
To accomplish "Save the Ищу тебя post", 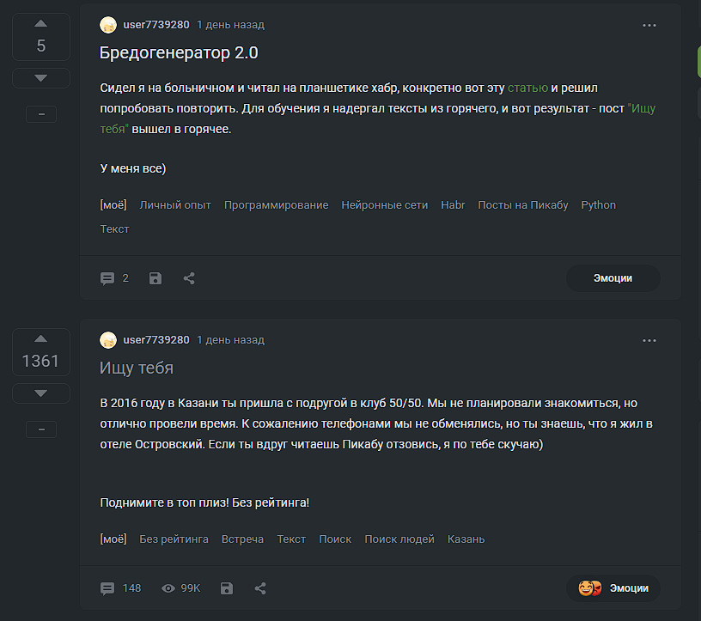I will [x=227, y=588].
